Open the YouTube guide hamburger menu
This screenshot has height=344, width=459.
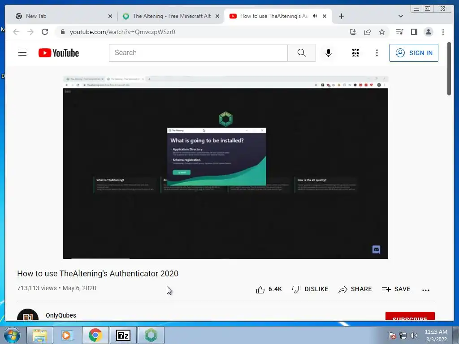[x=22, y=53]
